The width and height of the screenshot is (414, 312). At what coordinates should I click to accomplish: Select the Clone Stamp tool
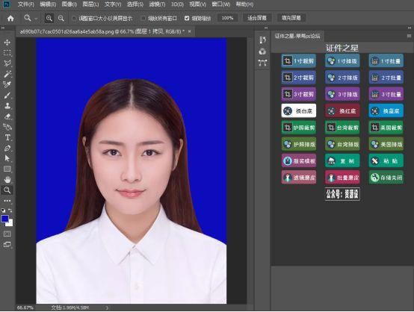pos(7,106)
